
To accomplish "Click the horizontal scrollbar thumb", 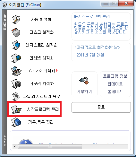I will [x=50, y=146].
